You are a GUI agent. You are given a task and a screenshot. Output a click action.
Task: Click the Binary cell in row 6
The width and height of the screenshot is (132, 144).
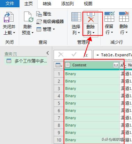92,110
